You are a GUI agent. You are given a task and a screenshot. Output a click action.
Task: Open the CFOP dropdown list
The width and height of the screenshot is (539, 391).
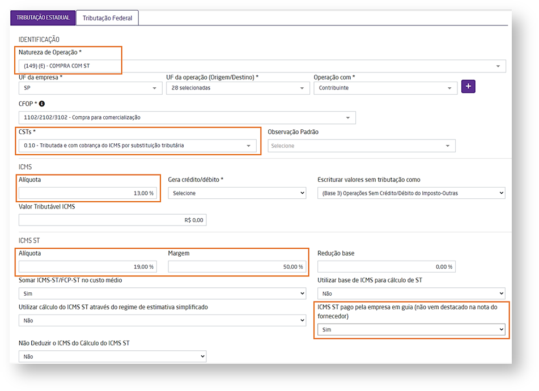[x=187, y=117]
